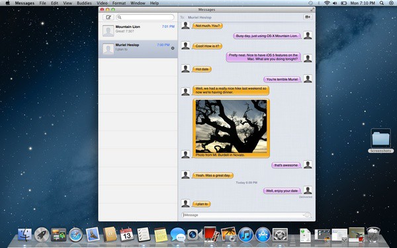Click the 'Hot date' message bubble
Viewport: 397px width, 248px height.
pos(202,69)
